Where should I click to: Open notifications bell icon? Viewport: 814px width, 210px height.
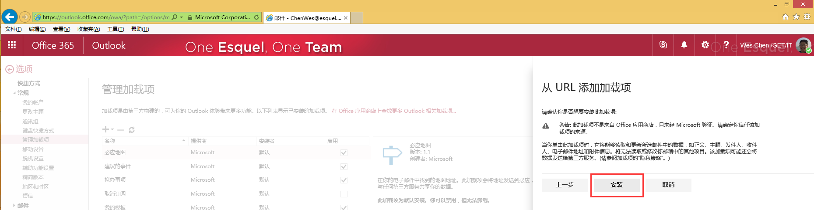coord(684,45)
